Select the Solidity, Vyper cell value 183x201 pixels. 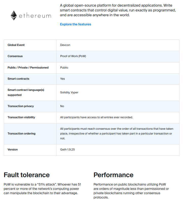coord(69,92)
